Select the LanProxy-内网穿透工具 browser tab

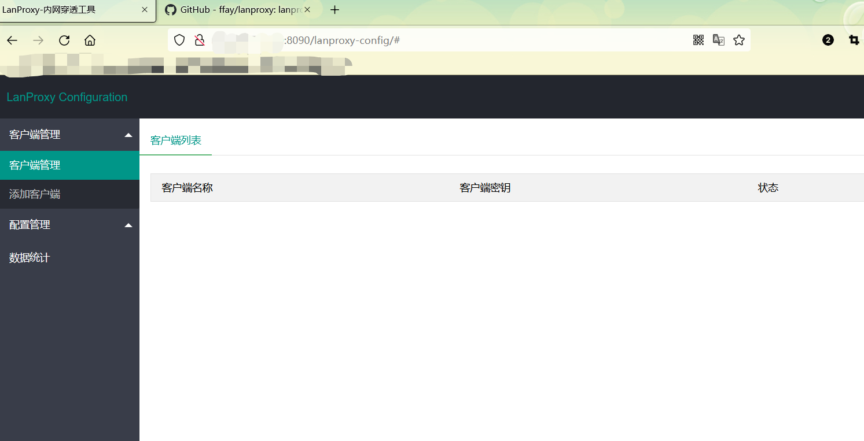point(78,10)
